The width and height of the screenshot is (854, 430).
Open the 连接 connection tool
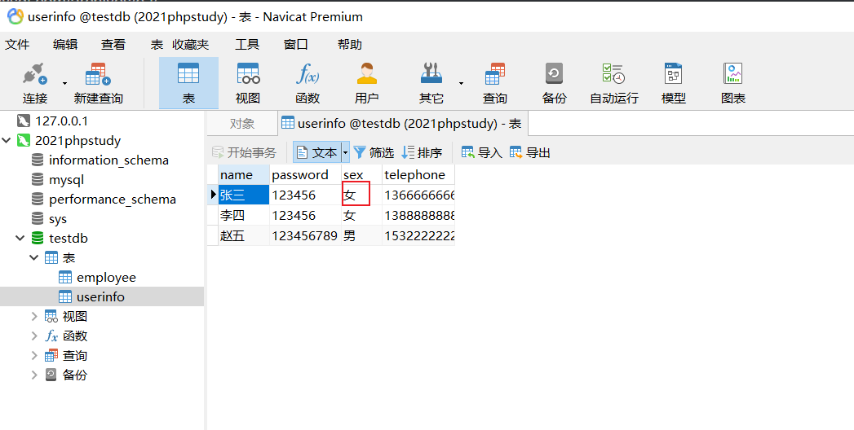[x=35, y=83]
